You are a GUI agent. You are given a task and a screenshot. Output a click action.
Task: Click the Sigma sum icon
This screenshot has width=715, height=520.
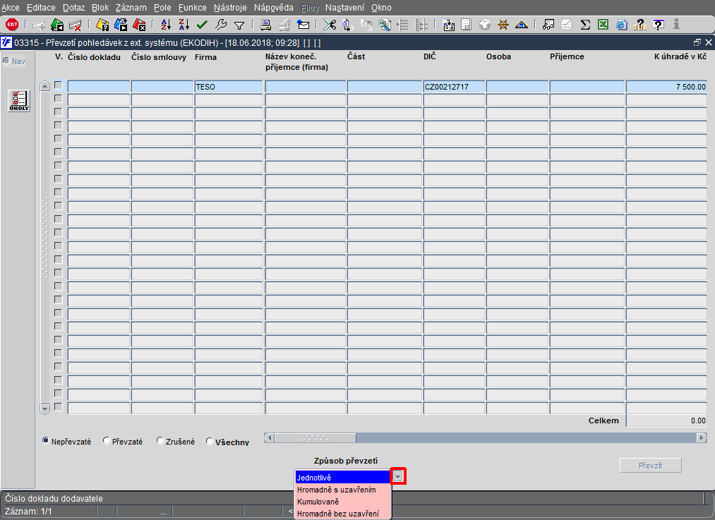point(585,25)
